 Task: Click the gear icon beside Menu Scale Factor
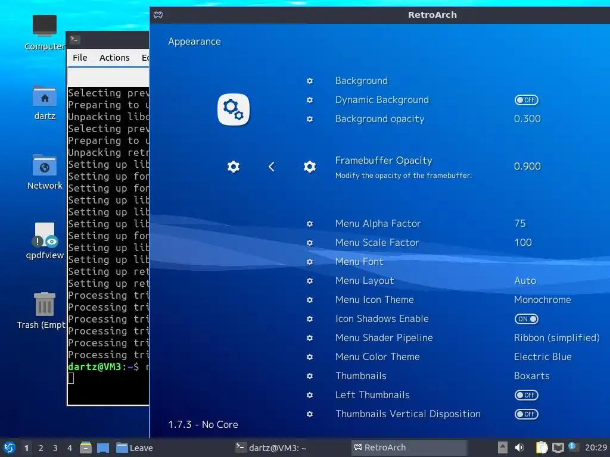(x=310, y=243)
